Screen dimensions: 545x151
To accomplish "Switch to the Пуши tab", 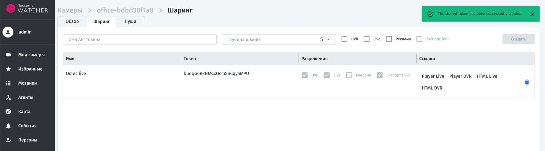I will point(130,22).
